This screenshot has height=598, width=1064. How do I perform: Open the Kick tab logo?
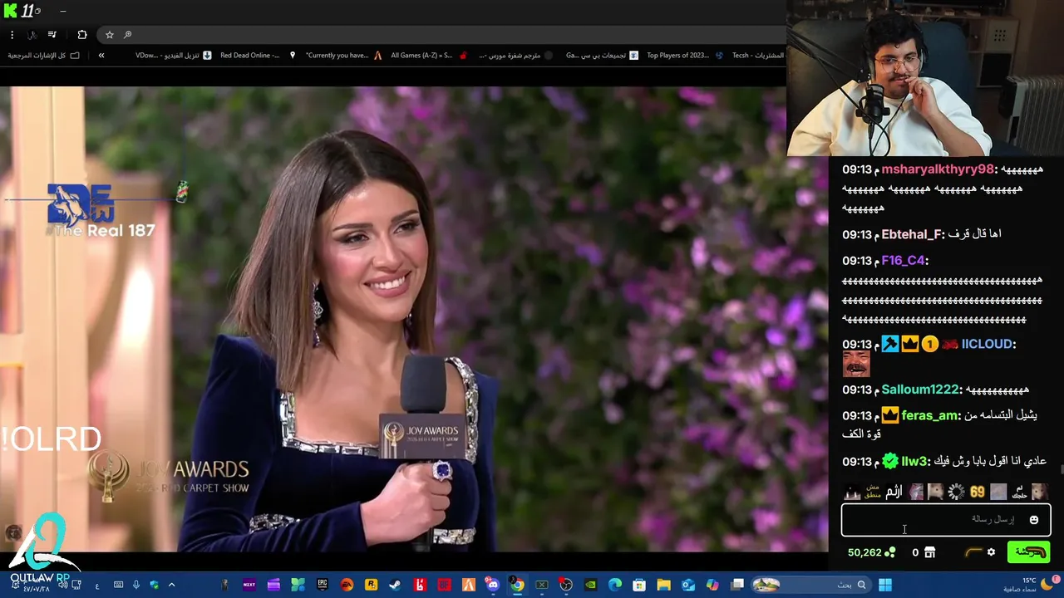click(x=10, y=11)
